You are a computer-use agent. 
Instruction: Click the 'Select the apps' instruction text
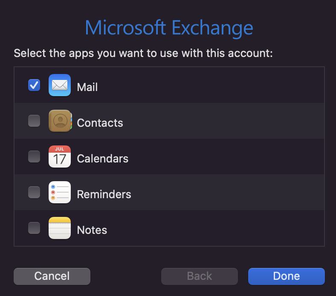tap(143, 53)
